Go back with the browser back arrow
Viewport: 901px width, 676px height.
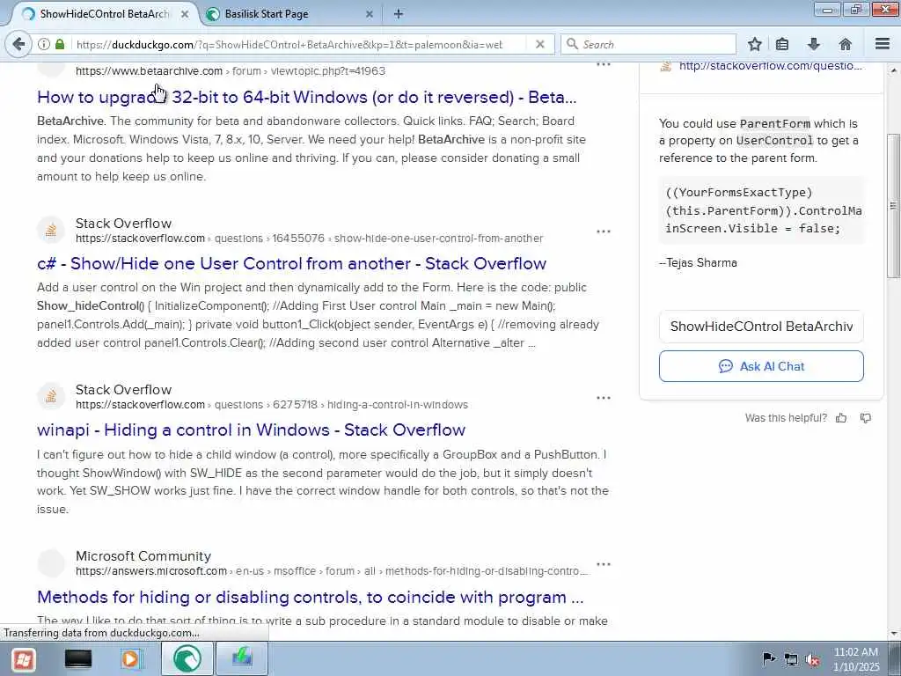click(x=18, y=44)
